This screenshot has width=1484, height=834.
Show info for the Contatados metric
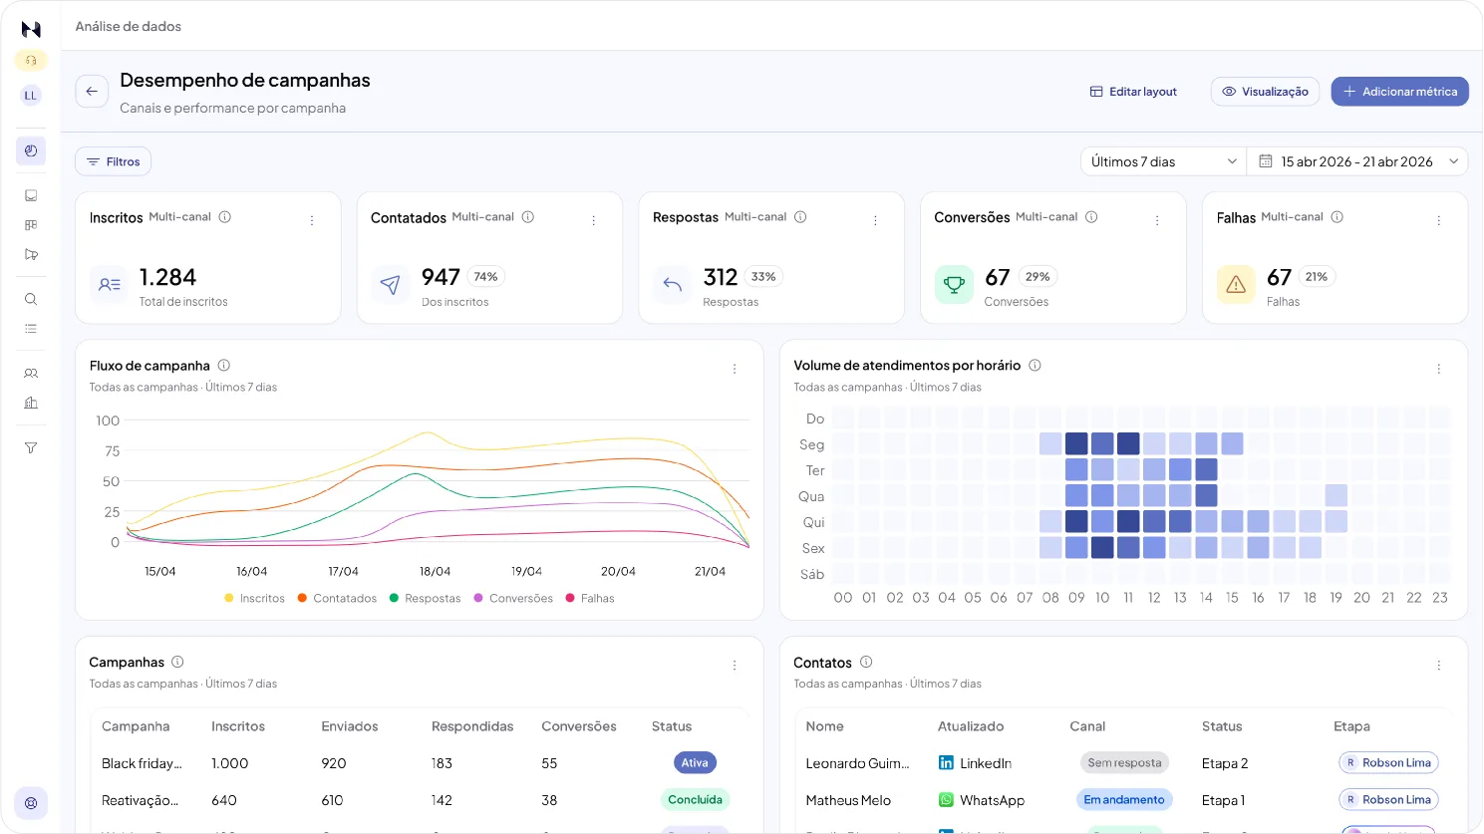528,217
